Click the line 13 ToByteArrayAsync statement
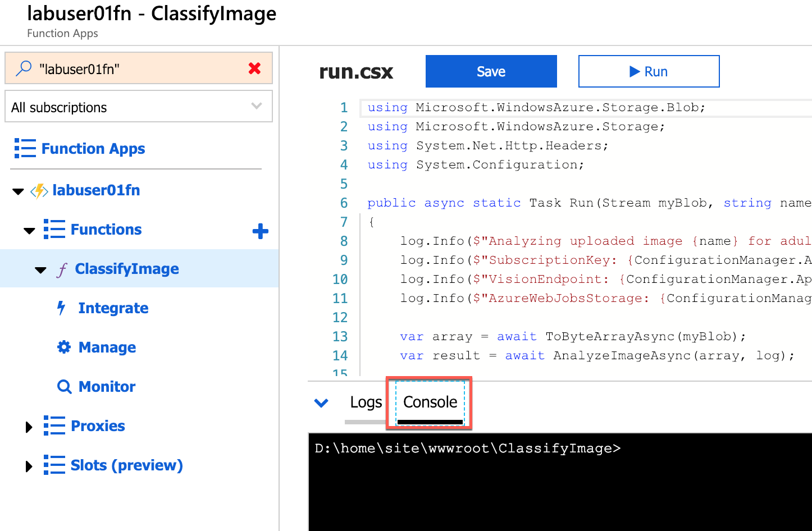 tap(573, 336)
